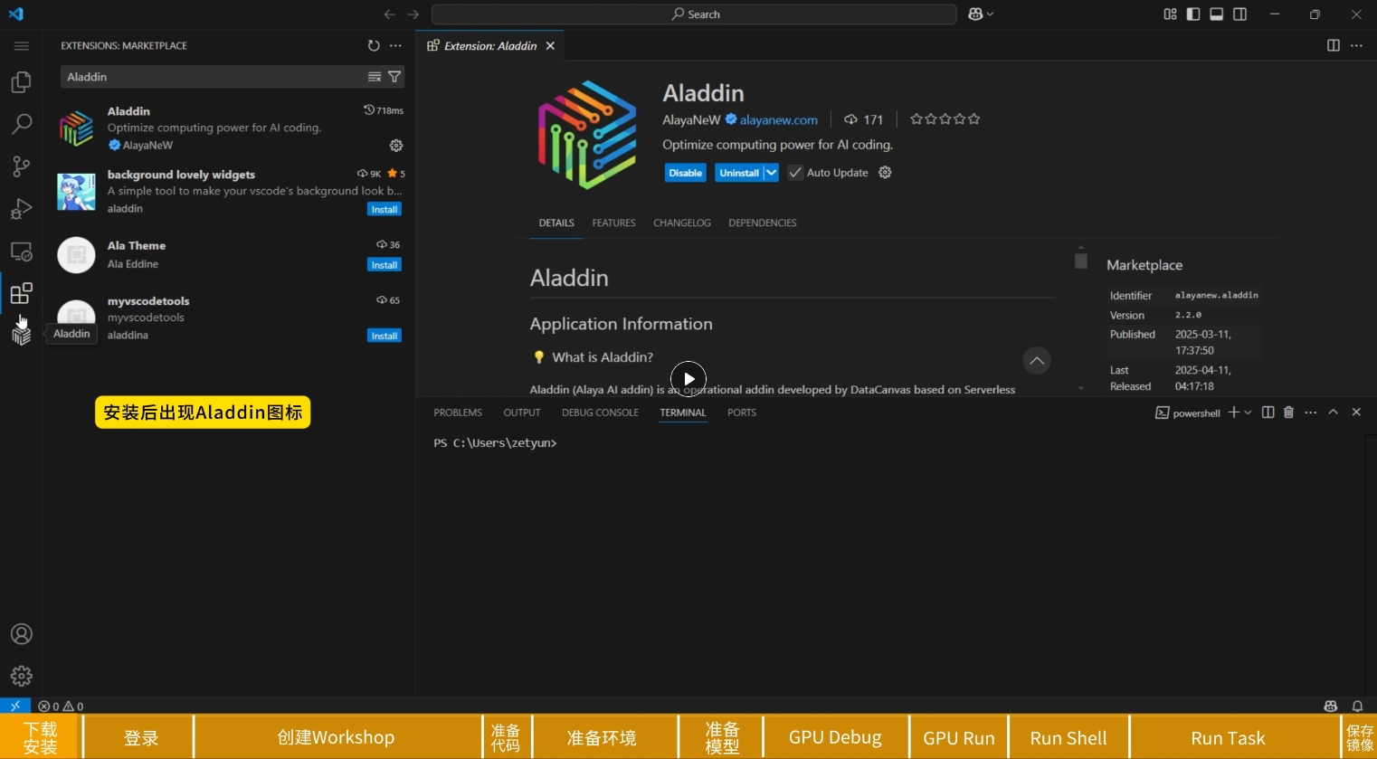This screenshot has width=1377, height=759.
Task: Open the PROBLEMS panel tab
Action: [x=458, y=413]
